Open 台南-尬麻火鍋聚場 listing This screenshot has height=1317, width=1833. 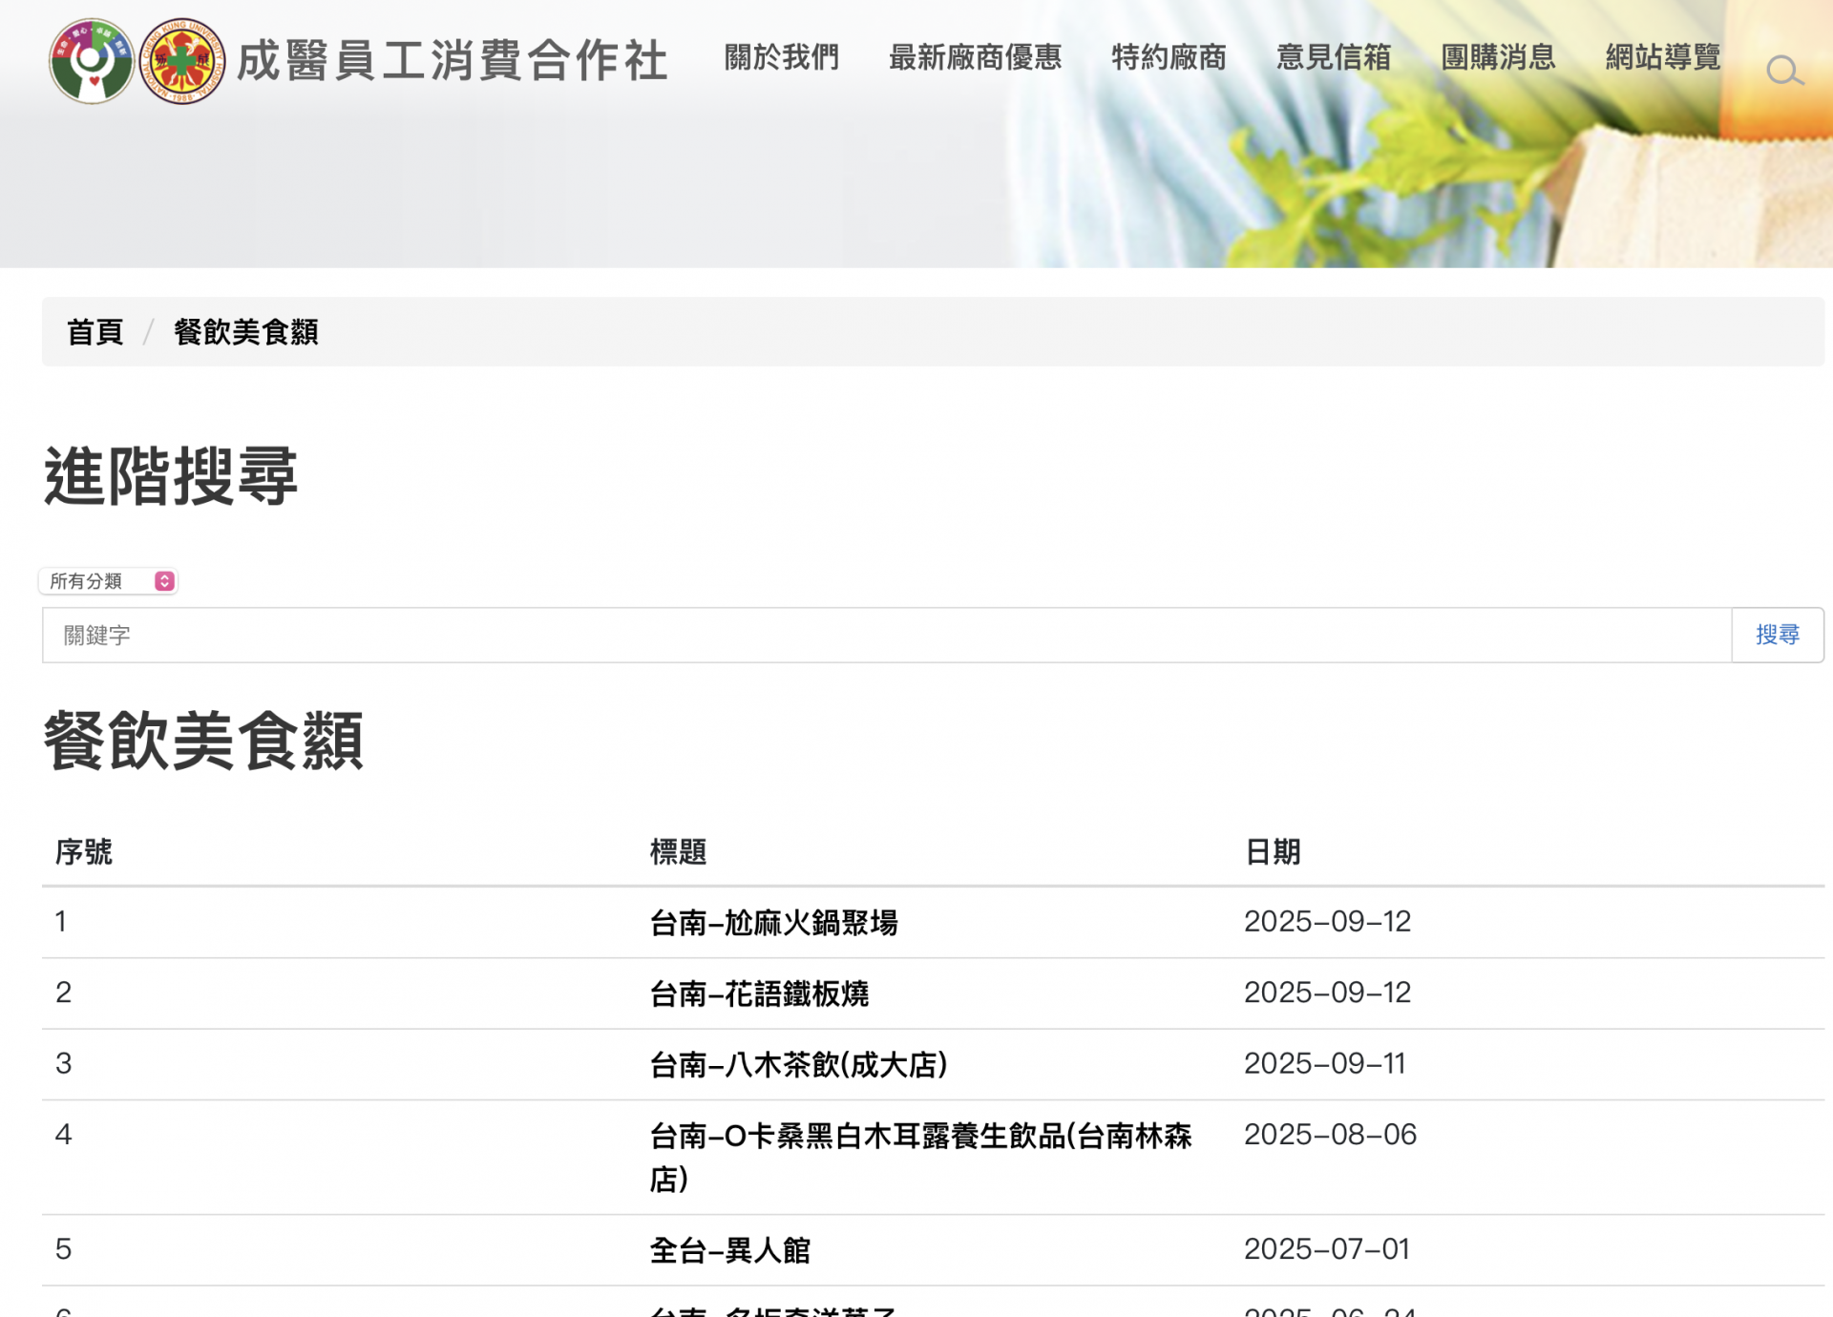tap(773, 923)
